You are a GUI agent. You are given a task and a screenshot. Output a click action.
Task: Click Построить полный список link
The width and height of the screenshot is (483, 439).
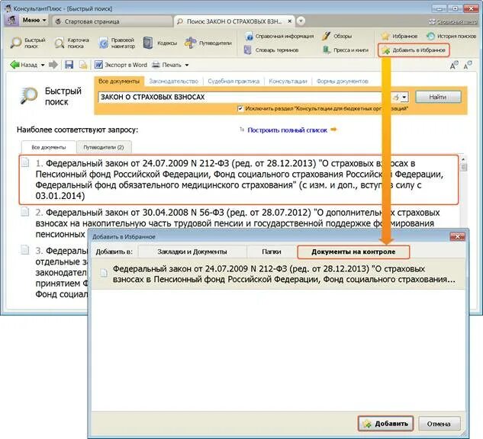pos(287,130)
